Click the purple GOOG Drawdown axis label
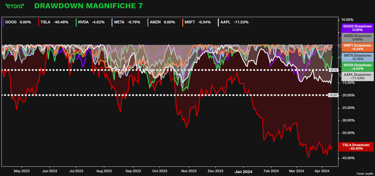This screenshot has width=375, height=176. click(357, 28)
